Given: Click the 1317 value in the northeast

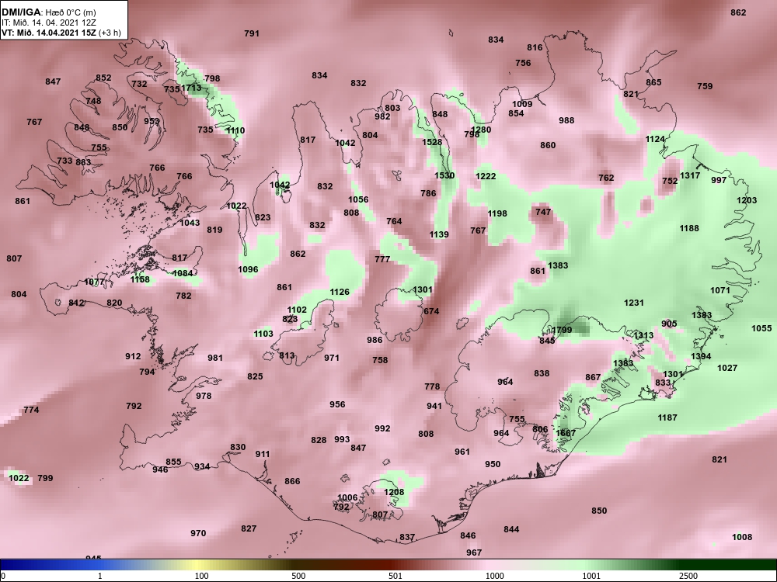Looking at the screenshot, I should click(690, 175).
